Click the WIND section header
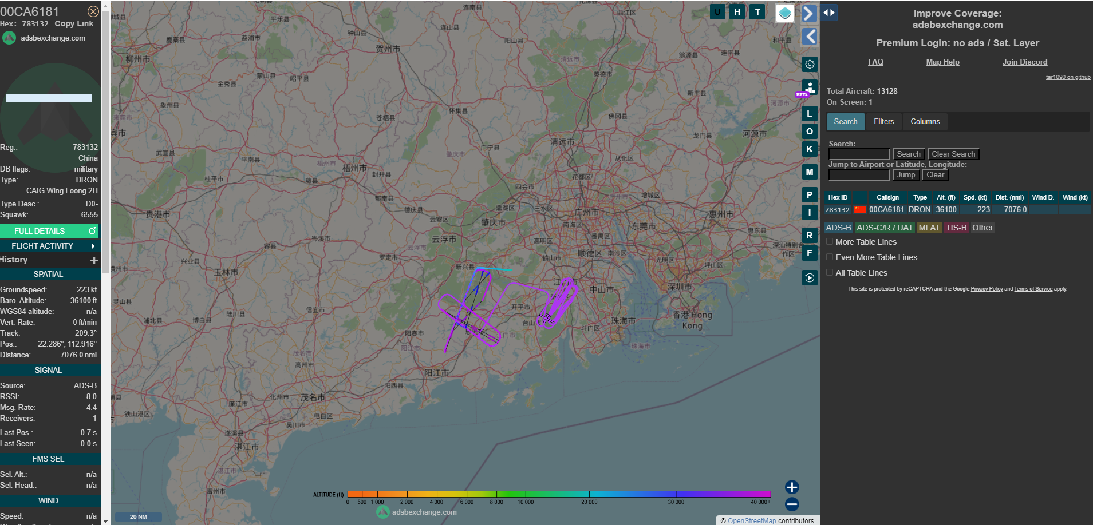 click(x=49, y=501)
